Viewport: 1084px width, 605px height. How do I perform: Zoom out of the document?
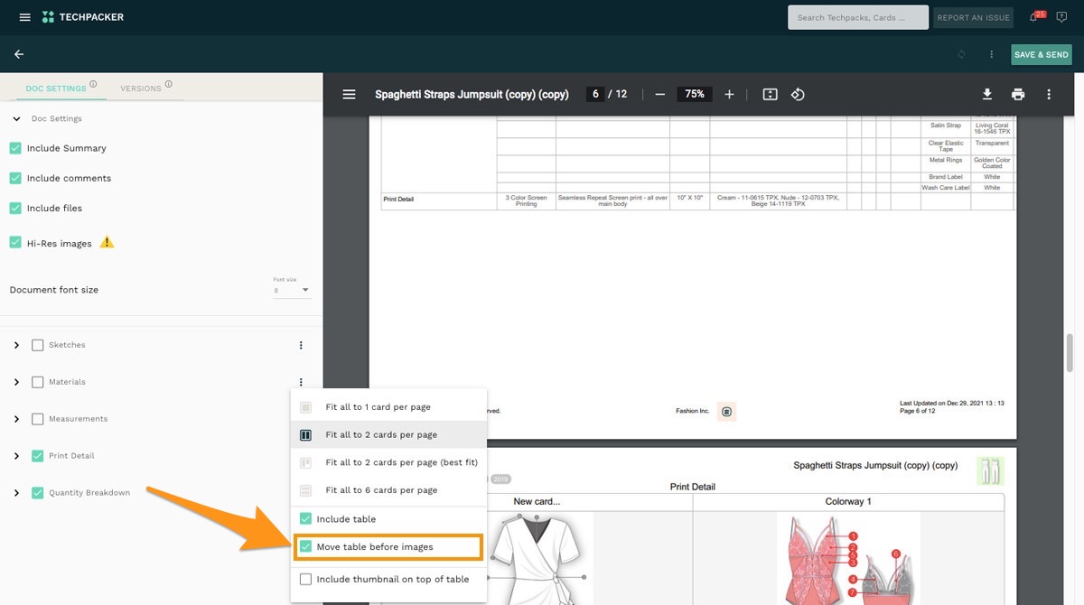[x=659, y=94]
